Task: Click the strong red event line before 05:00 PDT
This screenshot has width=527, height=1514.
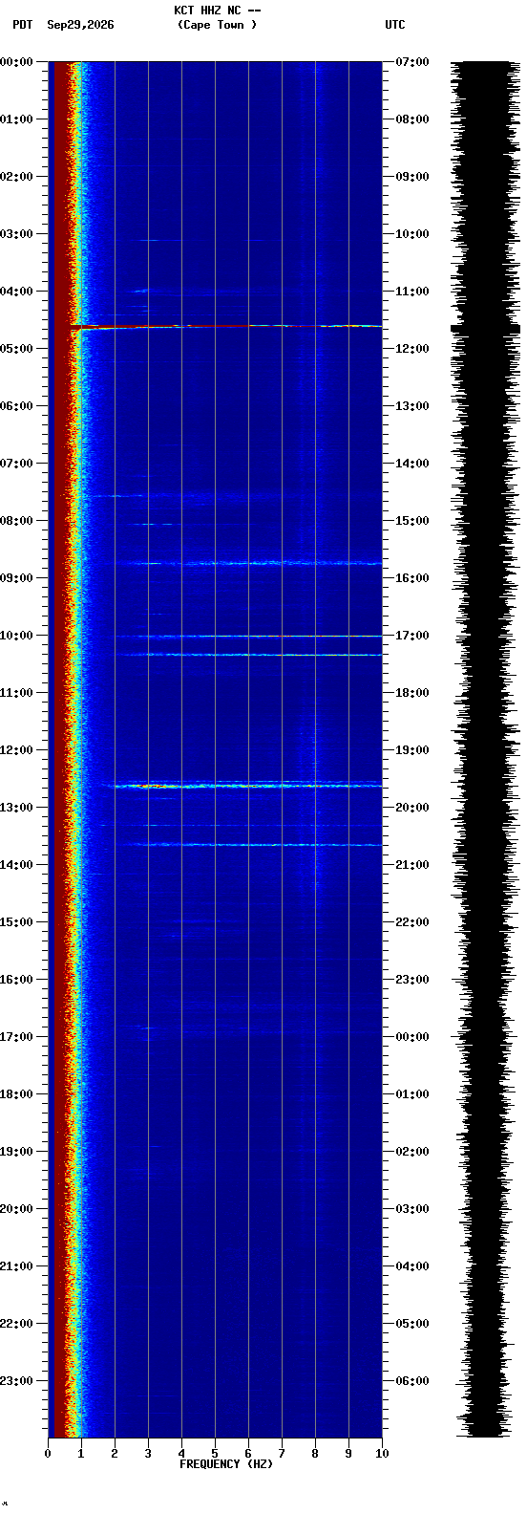Action: 225,326
